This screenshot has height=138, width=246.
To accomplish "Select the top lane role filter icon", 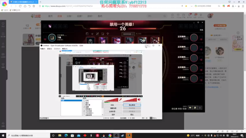I will click(87, 34).
